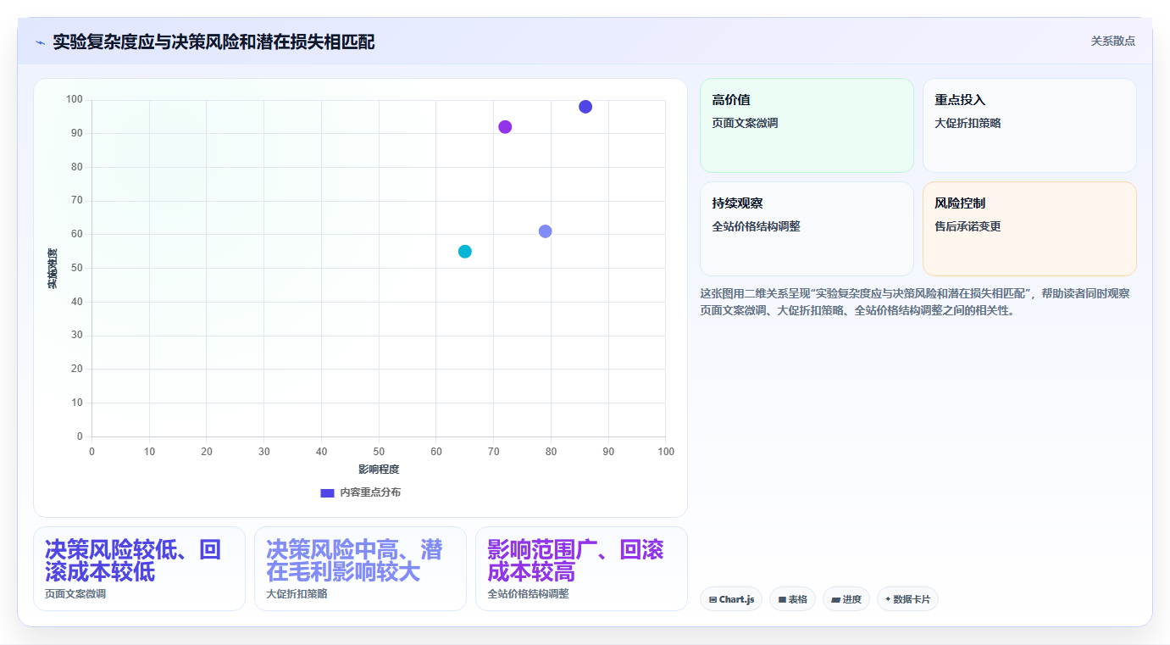Click the 决策风险较低、回滚成本较低 heading

(133, 560)
